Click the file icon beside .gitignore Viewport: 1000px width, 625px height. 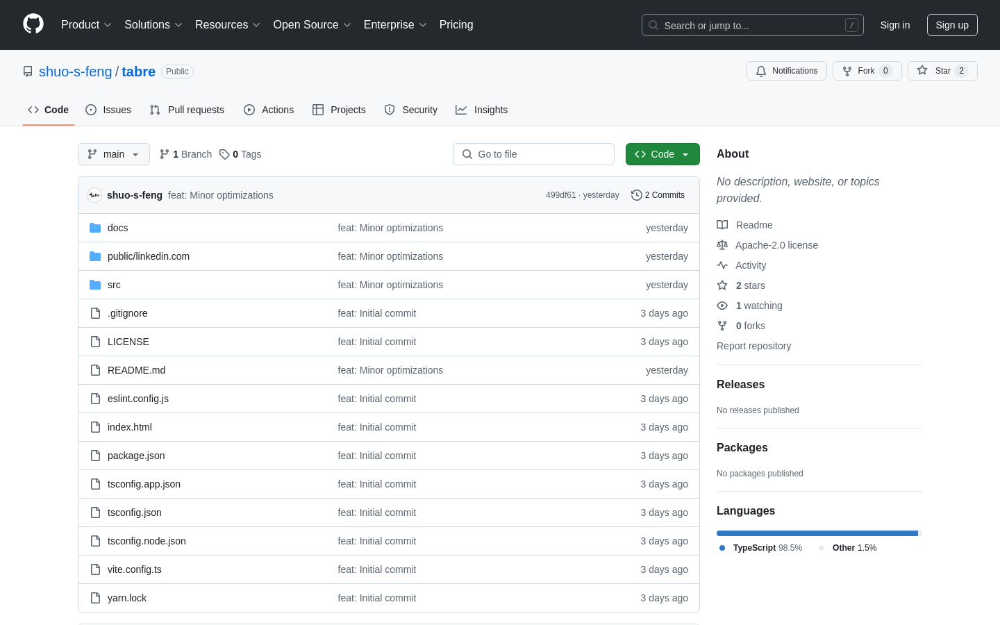point(95,313)
